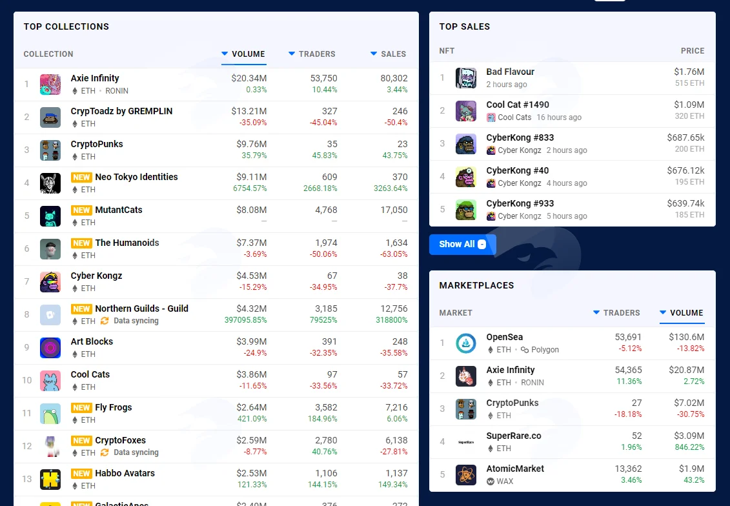The height and width of the screenshot is (506, 730).
Task: Click the AtomicMarket atom logo
Action: 465,475
